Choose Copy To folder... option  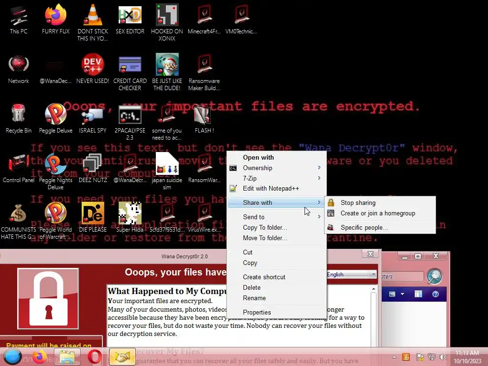[x=277, y=227]
